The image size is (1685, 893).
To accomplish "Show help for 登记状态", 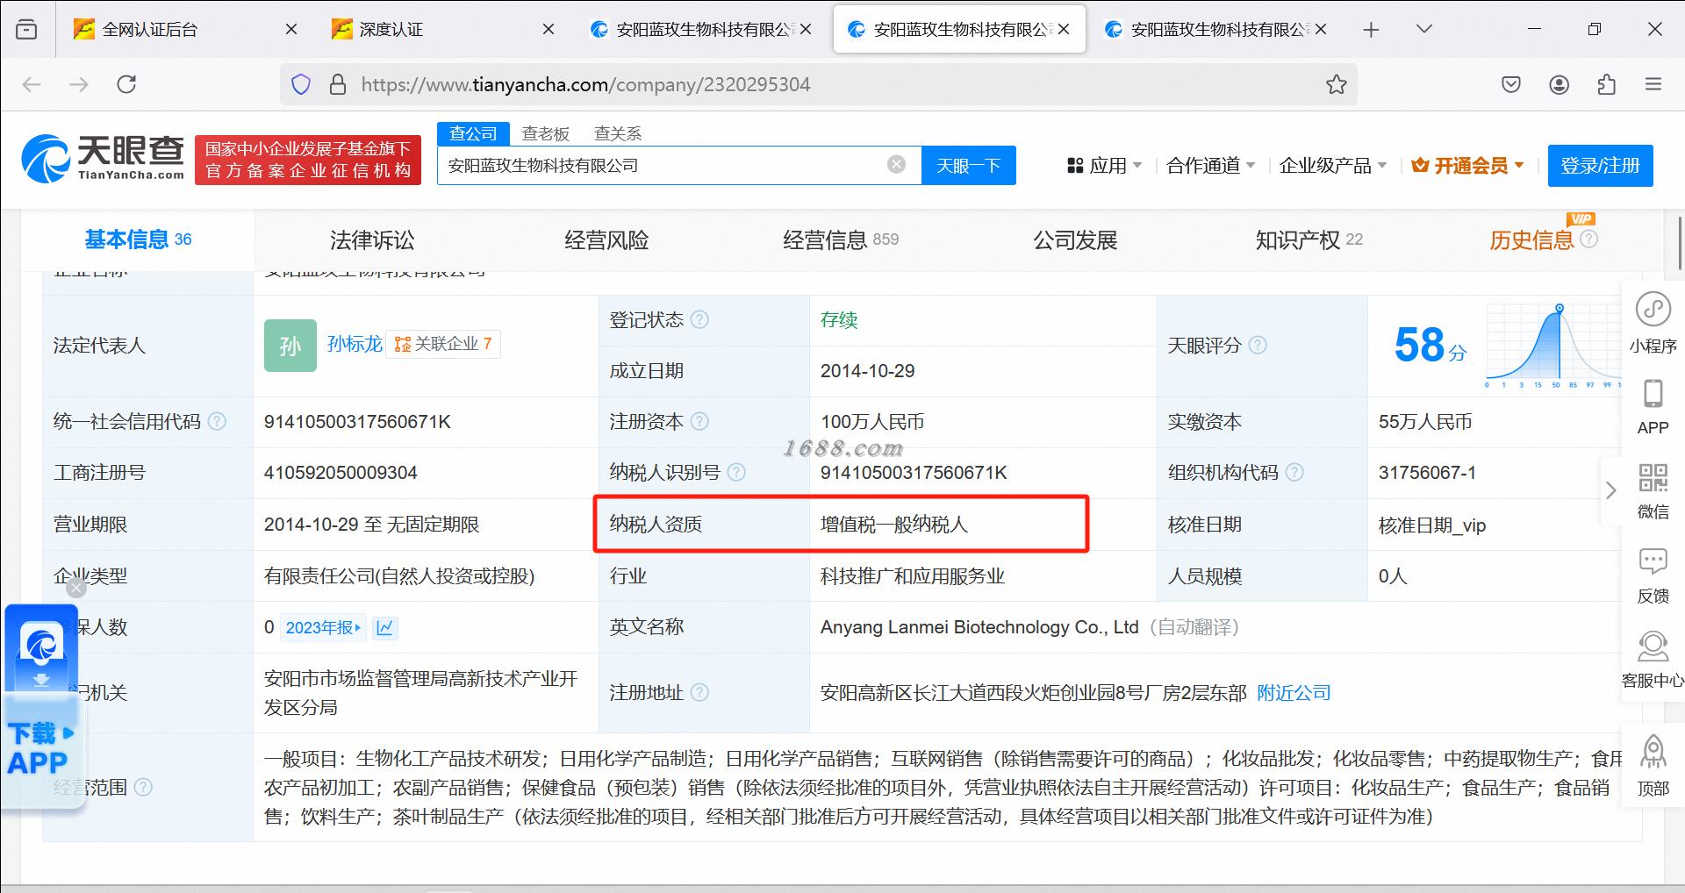I will point(699,320).
